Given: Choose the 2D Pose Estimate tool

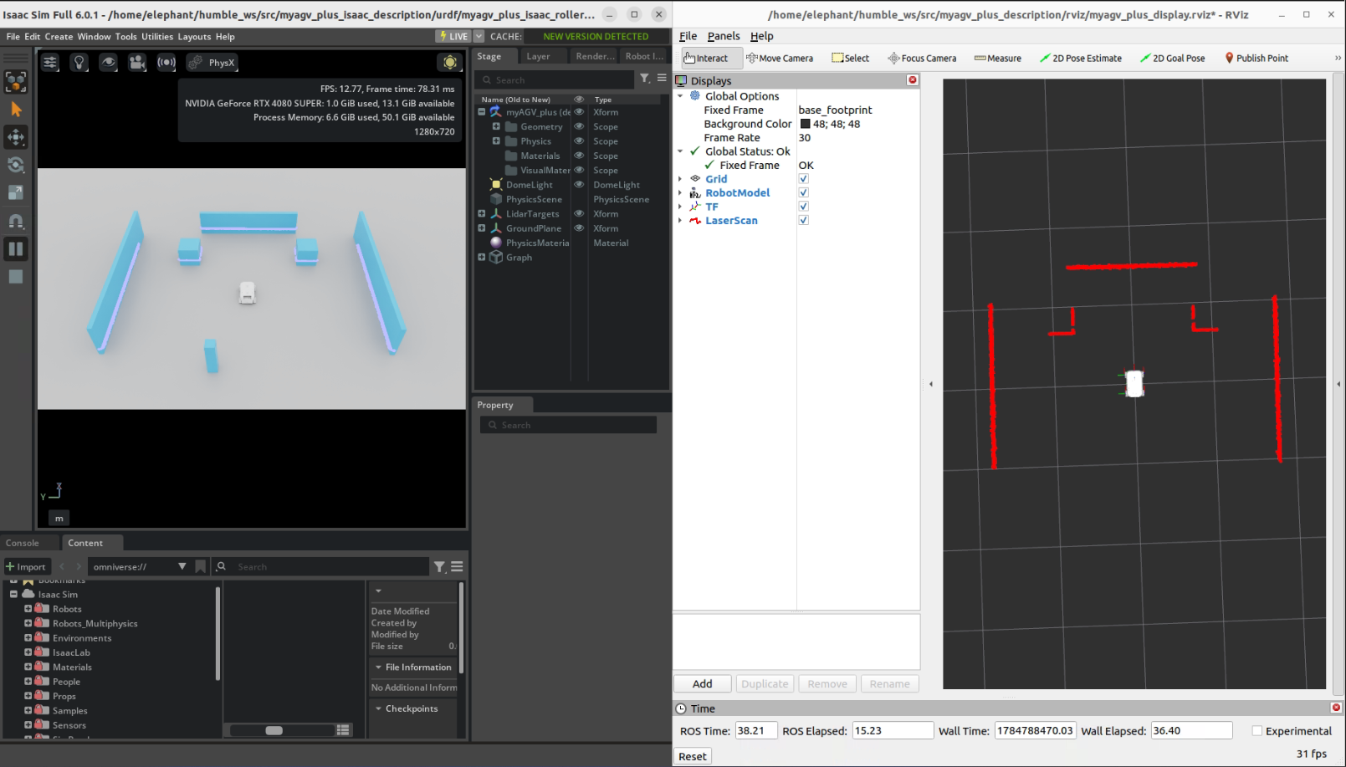Looking at the screenshot, I should click(1080, 59).
